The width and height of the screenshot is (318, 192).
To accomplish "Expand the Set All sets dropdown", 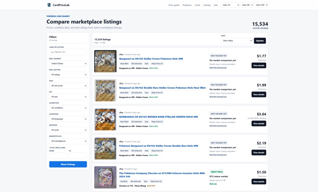I will pyautogui.click(x=68, y=97).
